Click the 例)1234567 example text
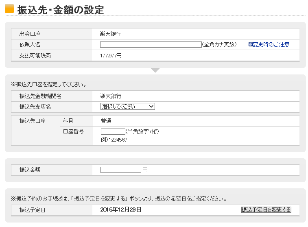Viewport: 308px width, 227px height. click(114, 140)
